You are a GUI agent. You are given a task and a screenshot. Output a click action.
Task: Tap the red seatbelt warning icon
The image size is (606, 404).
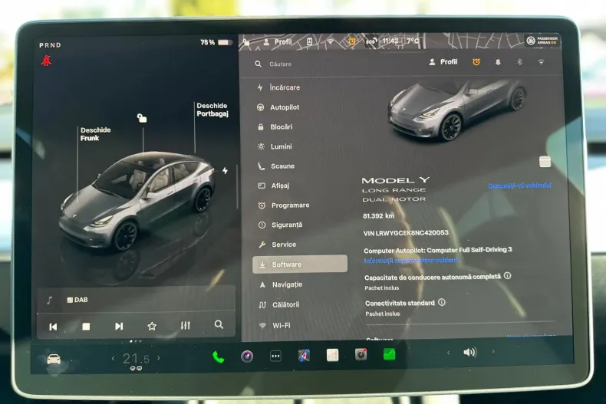click(46, 61)
